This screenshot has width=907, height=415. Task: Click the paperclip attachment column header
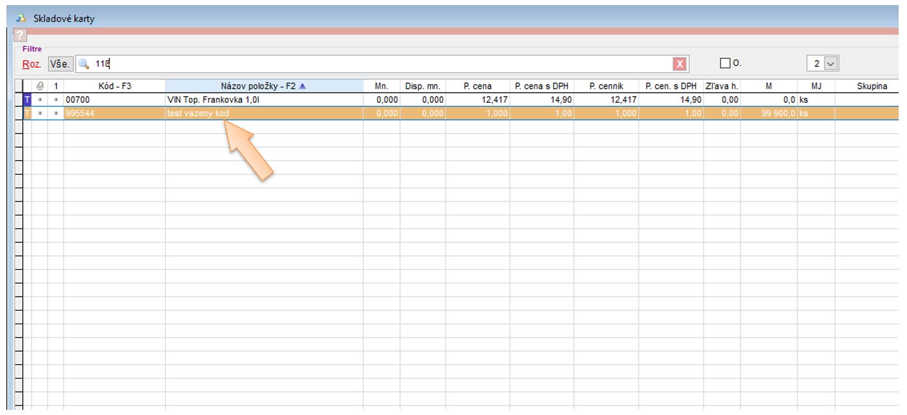coord(40,86)
